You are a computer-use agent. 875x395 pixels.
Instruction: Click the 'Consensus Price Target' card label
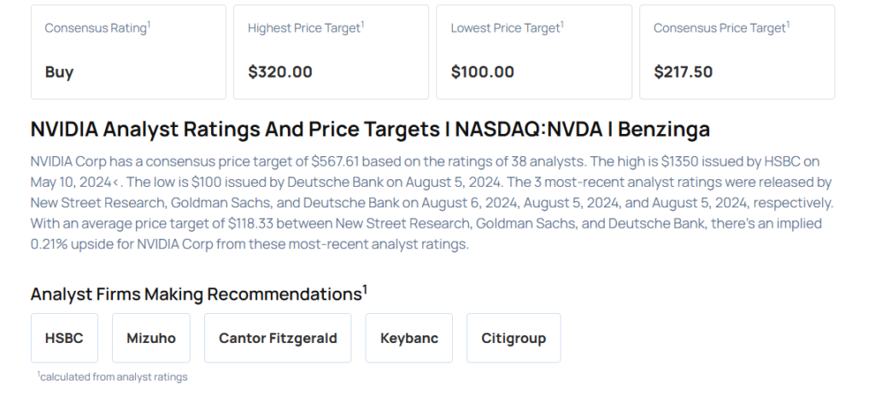[x=720, y=28]
